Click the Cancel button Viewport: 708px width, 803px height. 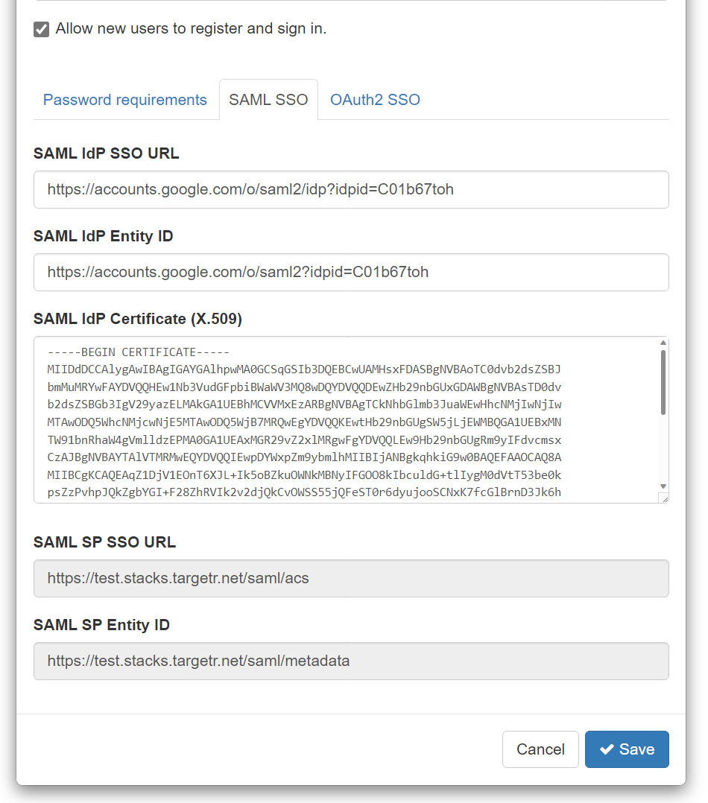(540, 749)
